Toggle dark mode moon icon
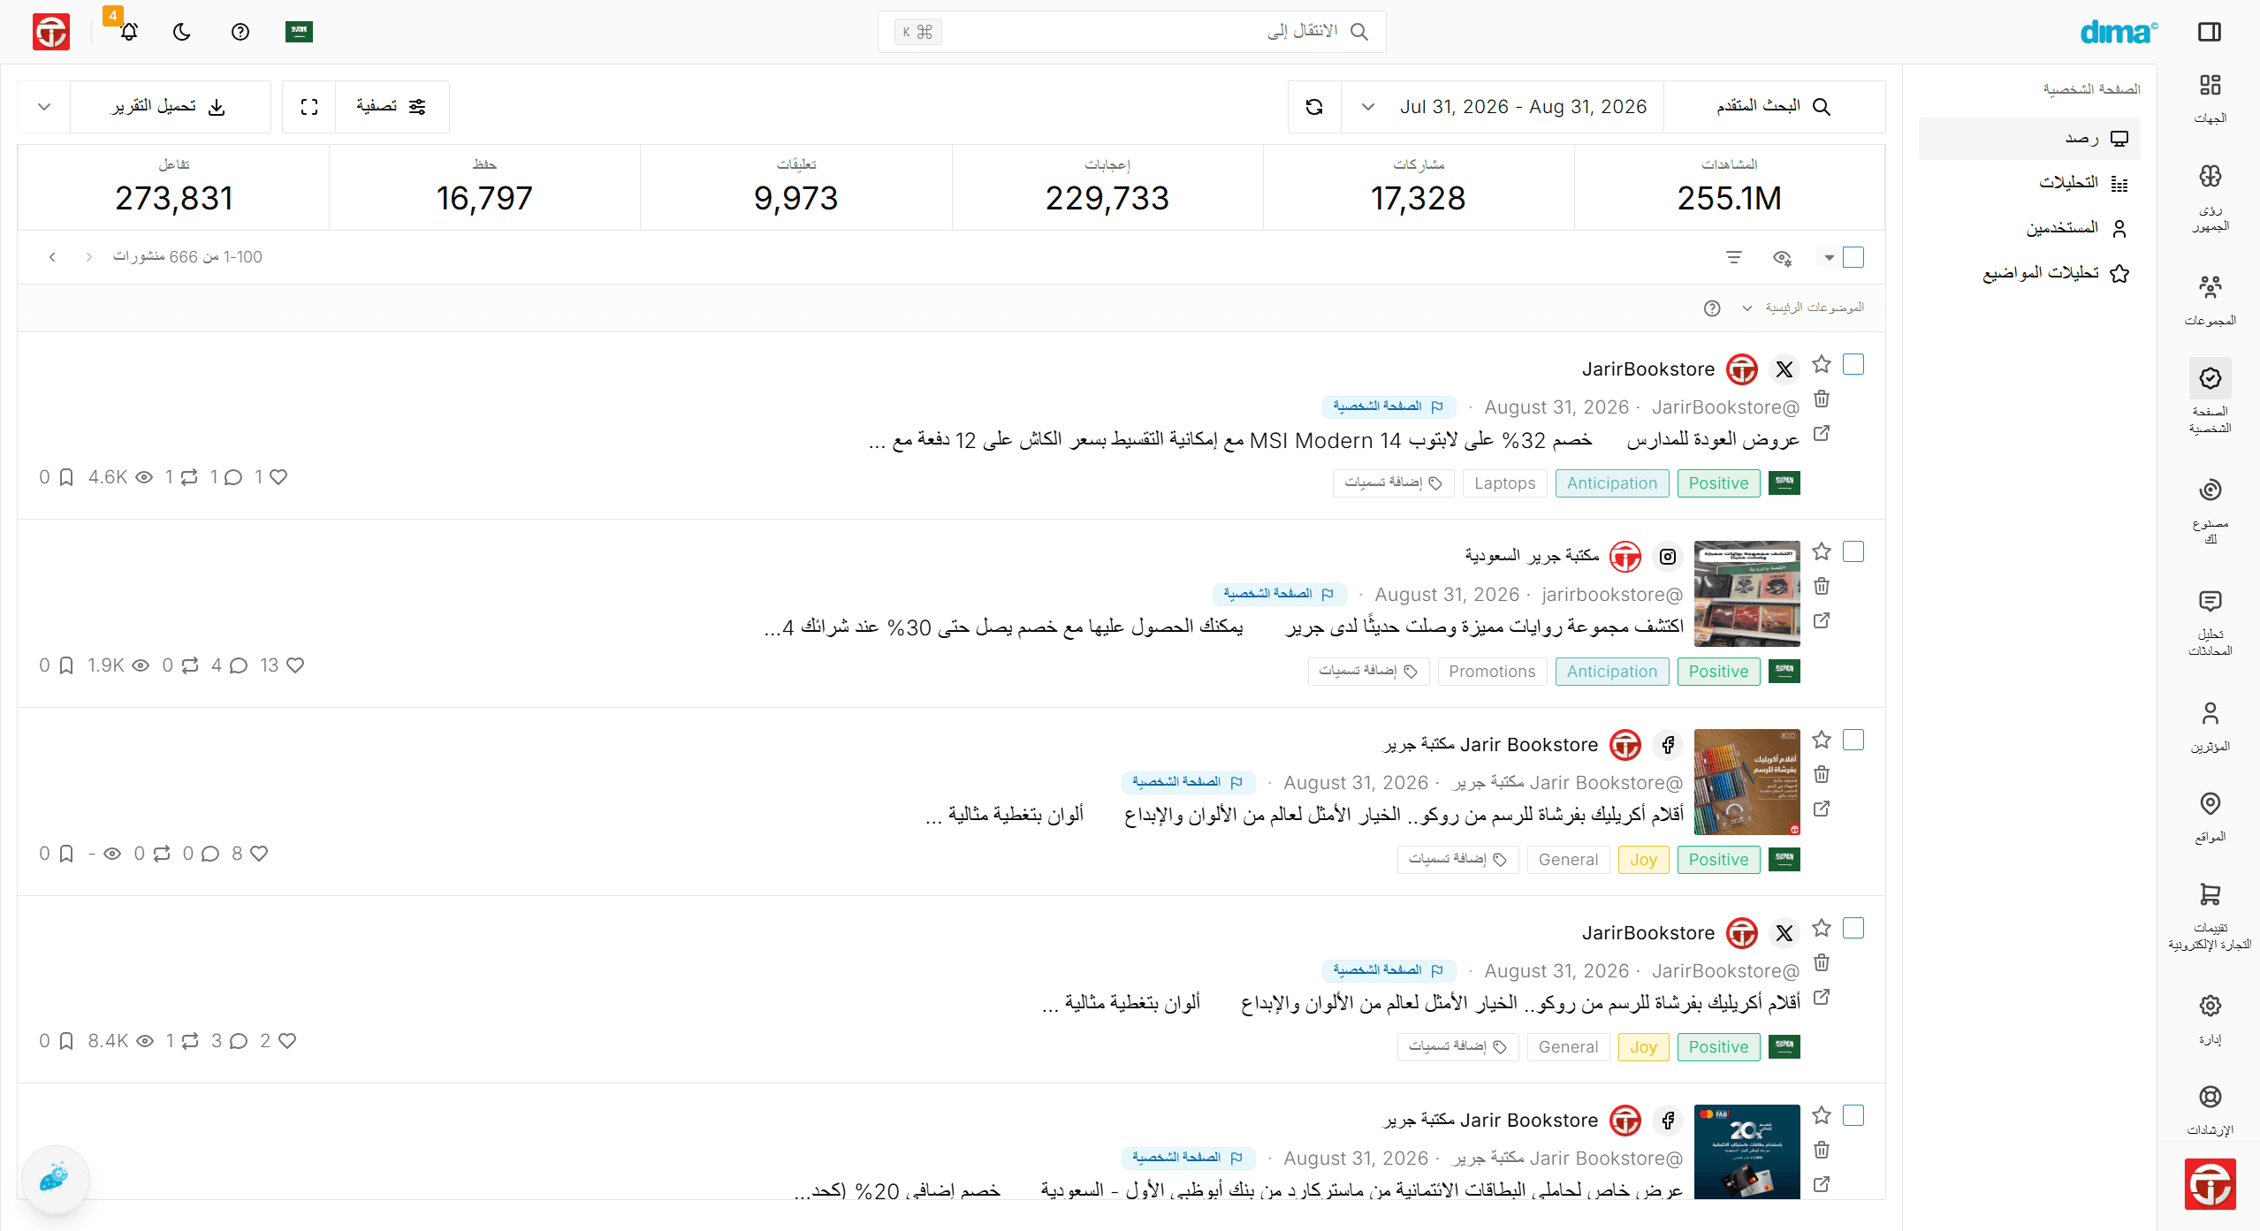The width and height of the screenshot is (2260, 1231). coord(182,32)
